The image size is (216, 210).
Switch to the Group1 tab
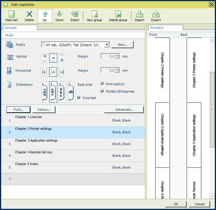coord(19,28)
